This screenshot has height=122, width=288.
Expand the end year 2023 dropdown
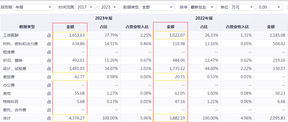(109, 7)
